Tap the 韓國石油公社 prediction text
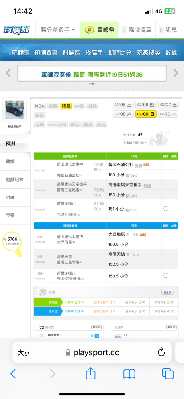 click(121, 165)
